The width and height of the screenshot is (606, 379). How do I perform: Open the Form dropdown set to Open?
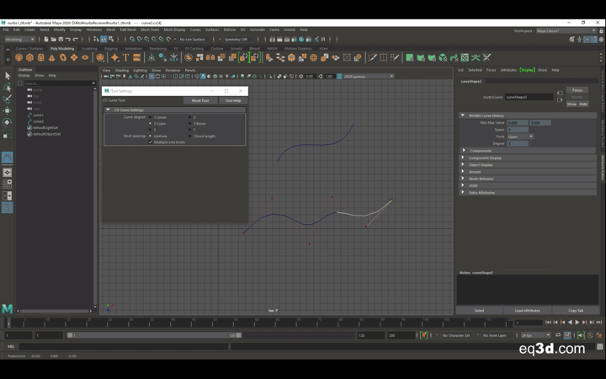coord(519,136)
